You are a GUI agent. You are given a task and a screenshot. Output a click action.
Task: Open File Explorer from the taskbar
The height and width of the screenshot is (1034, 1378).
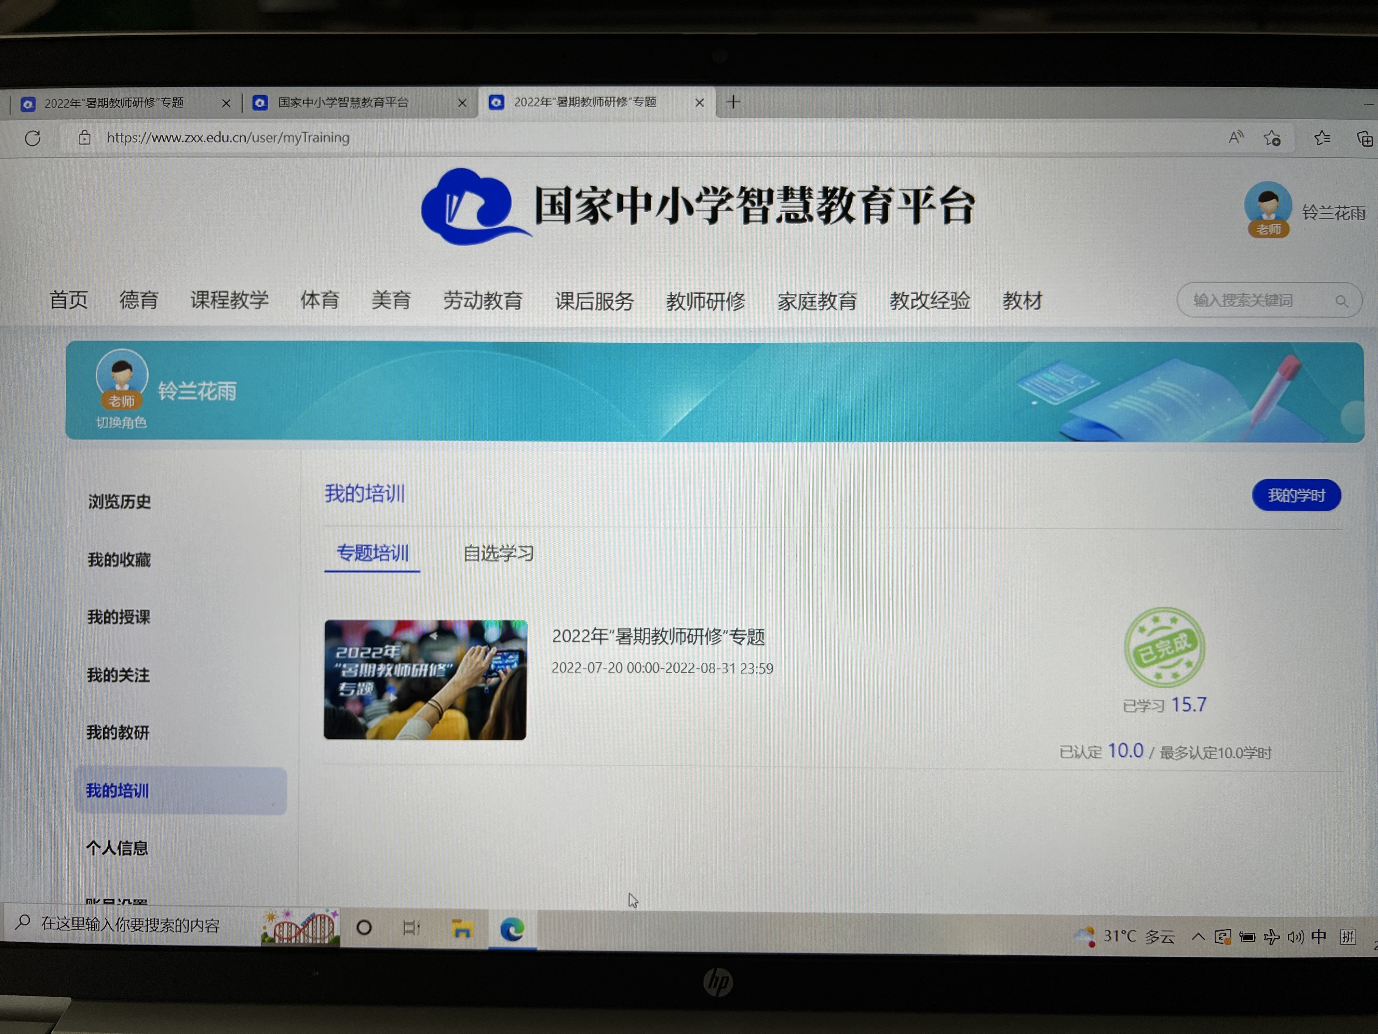pyautogui.click(x=462, y=929)
